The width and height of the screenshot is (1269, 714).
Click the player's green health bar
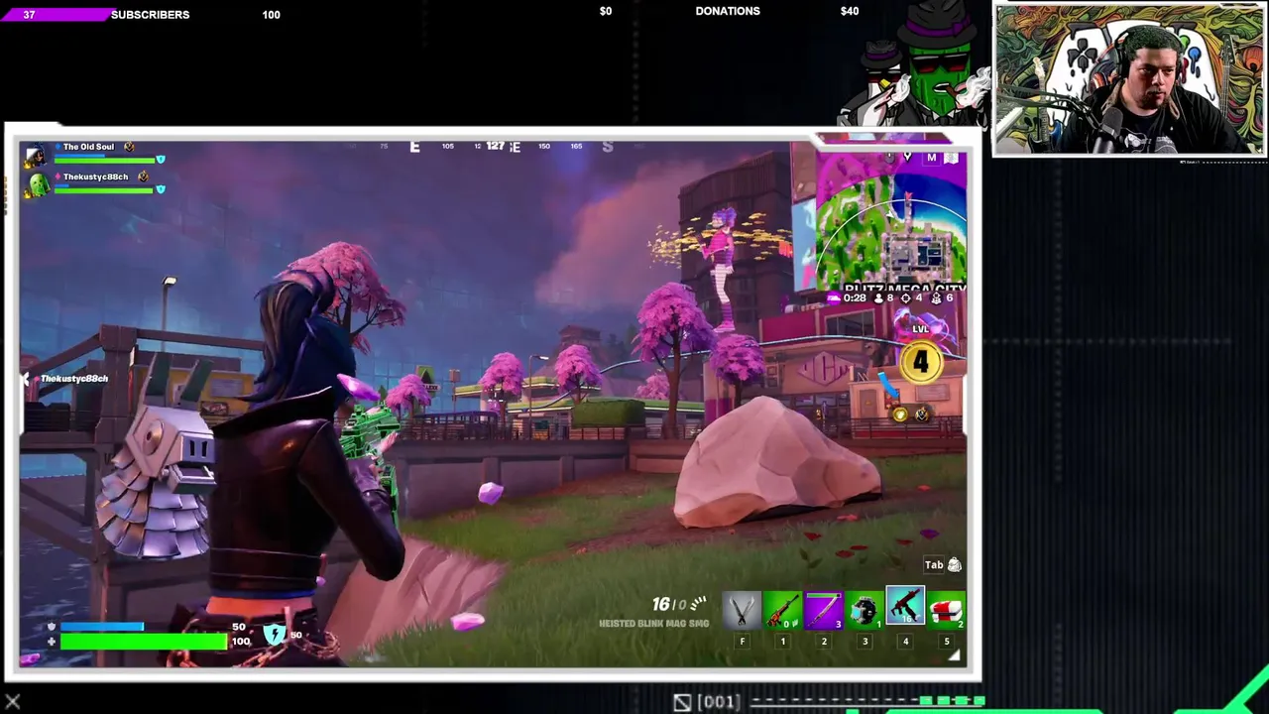(x=144, y=642)
